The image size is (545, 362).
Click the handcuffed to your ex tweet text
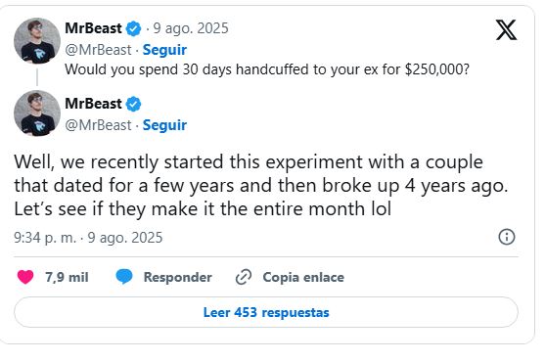[x=267, y=69]
